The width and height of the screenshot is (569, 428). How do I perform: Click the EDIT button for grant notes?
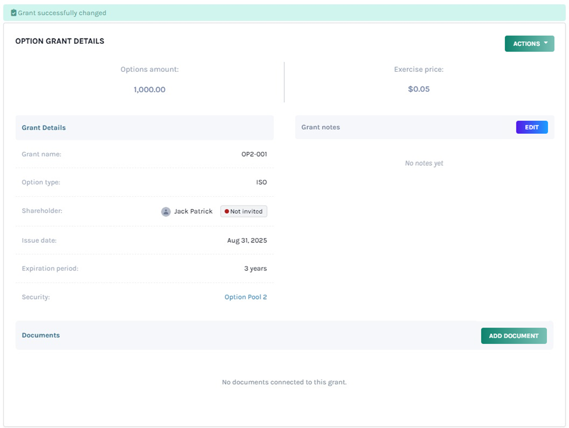tap(532, 127)
